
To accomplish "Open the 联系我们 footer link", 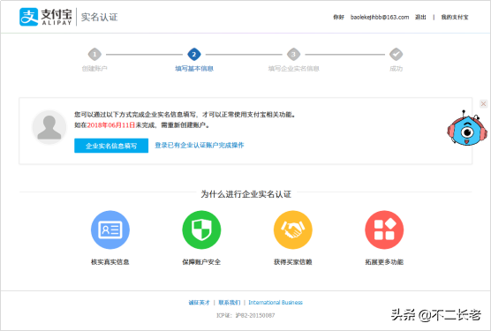I will [230, 303].
